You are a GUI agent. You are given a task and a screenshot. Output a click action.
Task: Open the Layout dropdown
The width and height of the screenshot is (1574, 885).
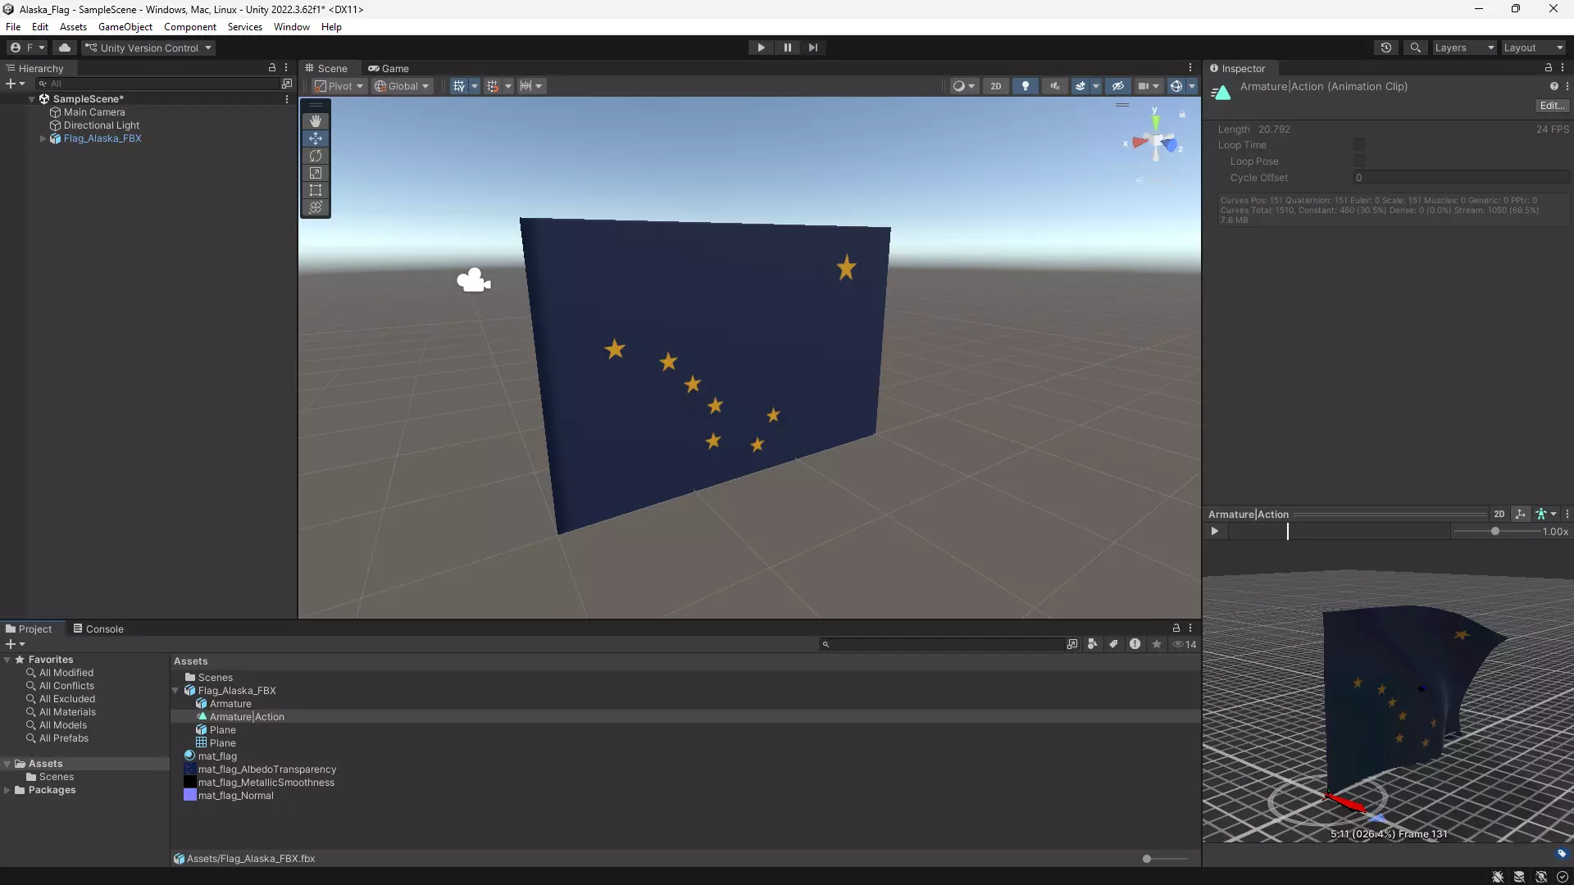click(x=1533, y=48)
